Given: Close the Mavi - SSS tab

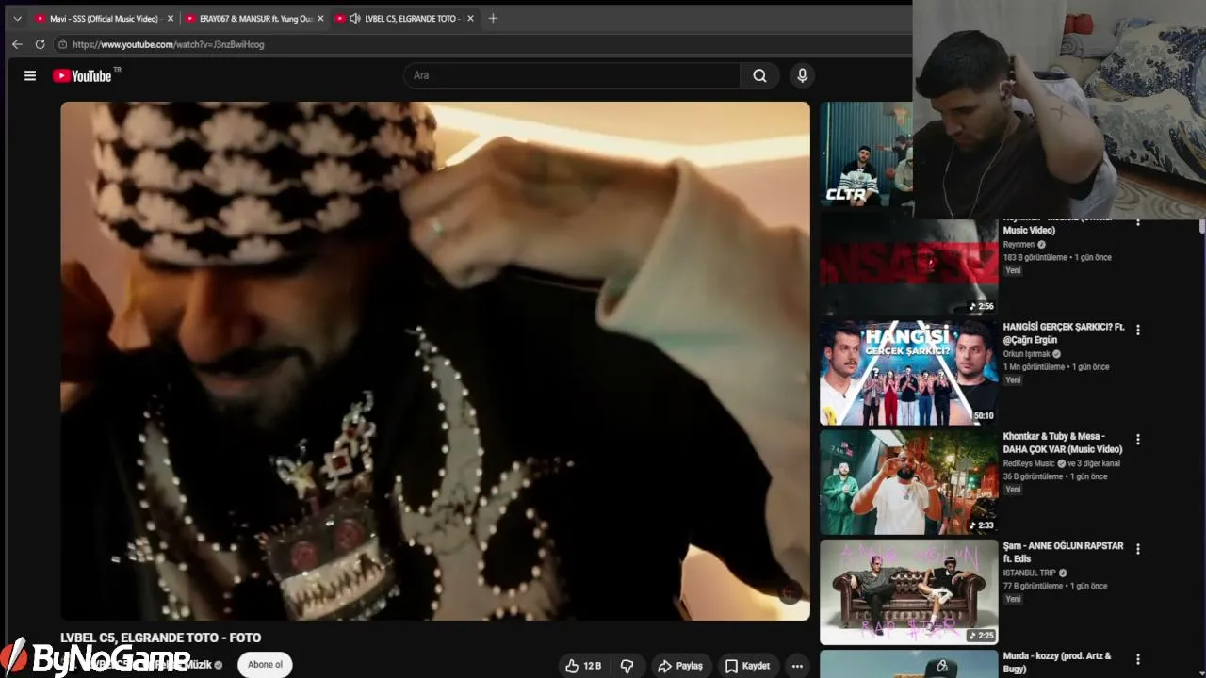Looking at the screenshot, I should click(x=171, y=18).
